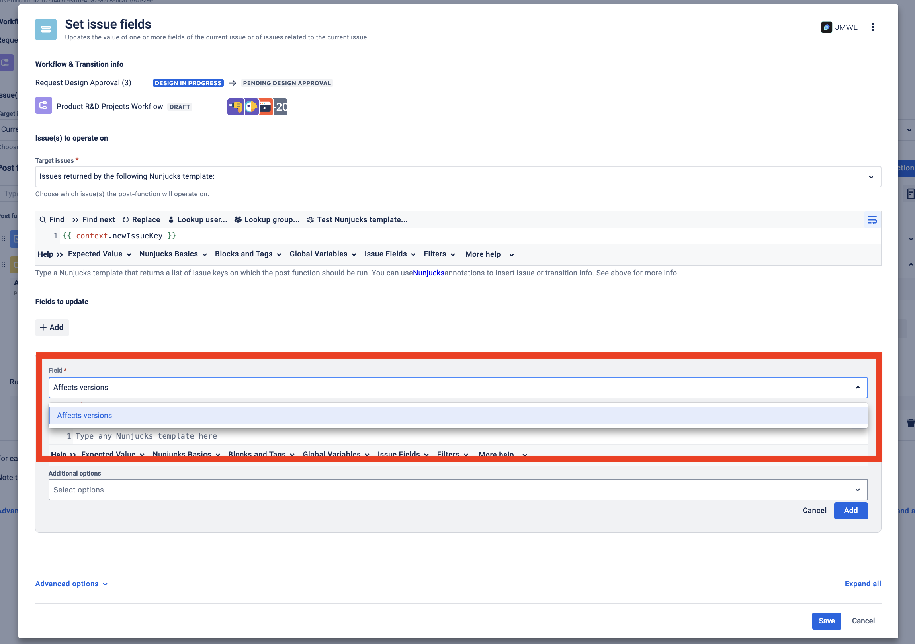Click the PENDING DESIGN APPROVAL status badge
The width and height of the screenshot is (915, 644).
click(x=287, y=83)
